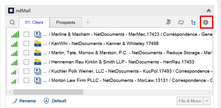
Task: Select the Morton Law Firm checkbox
Action: (26, 80)
